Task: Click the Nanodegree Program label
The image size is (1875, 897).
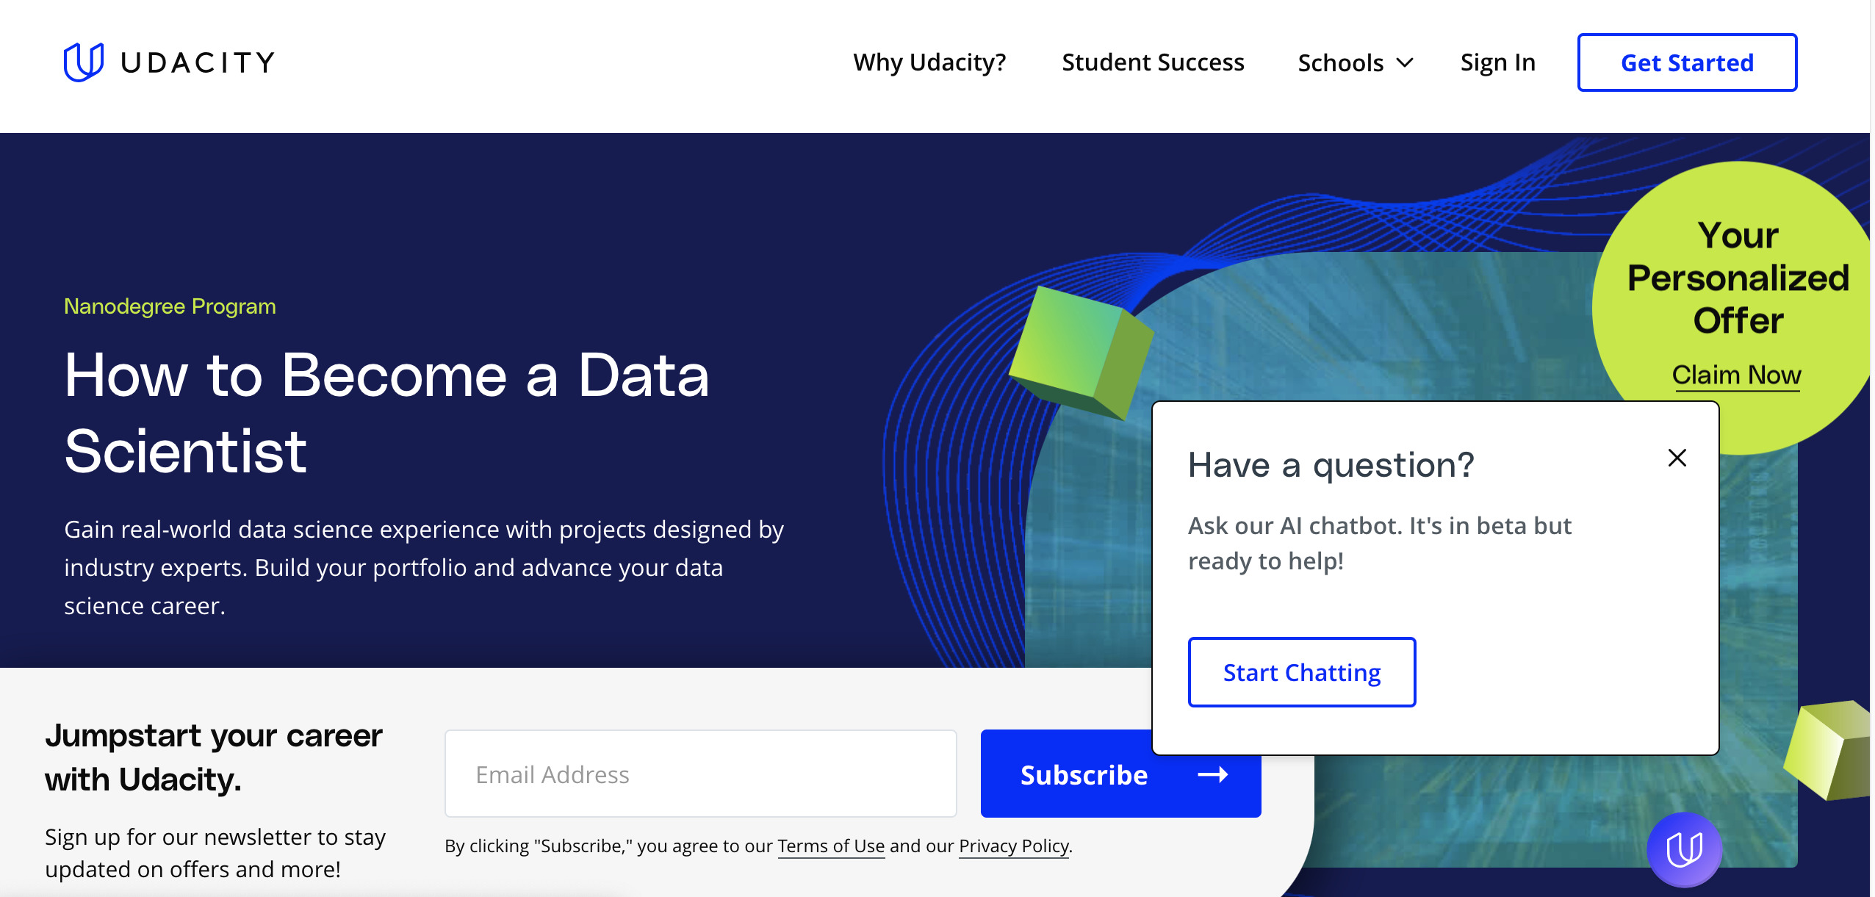Action: coord(169,306)
